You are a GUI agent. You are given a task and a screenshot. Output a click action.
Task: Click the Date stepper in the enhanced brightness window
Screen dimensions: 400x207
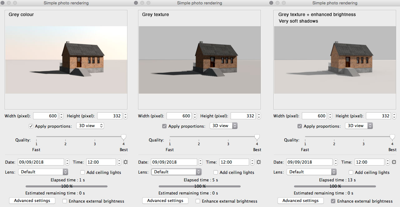point(336,162)
